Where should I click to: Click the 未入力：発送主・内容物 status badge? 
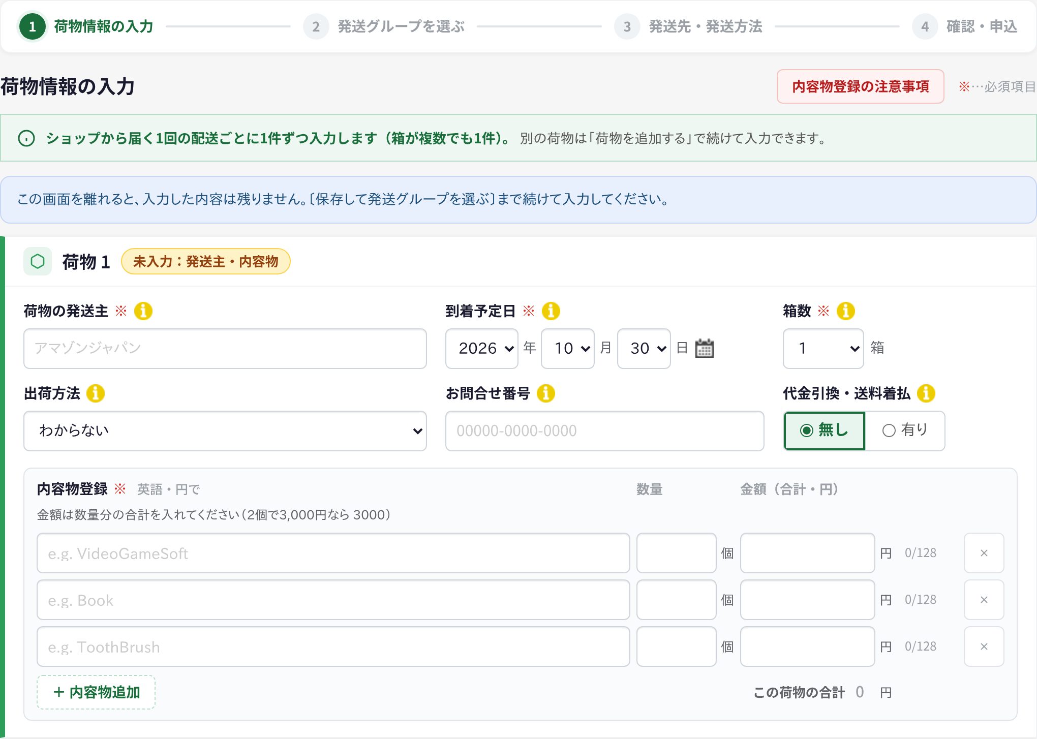(206, 261)
